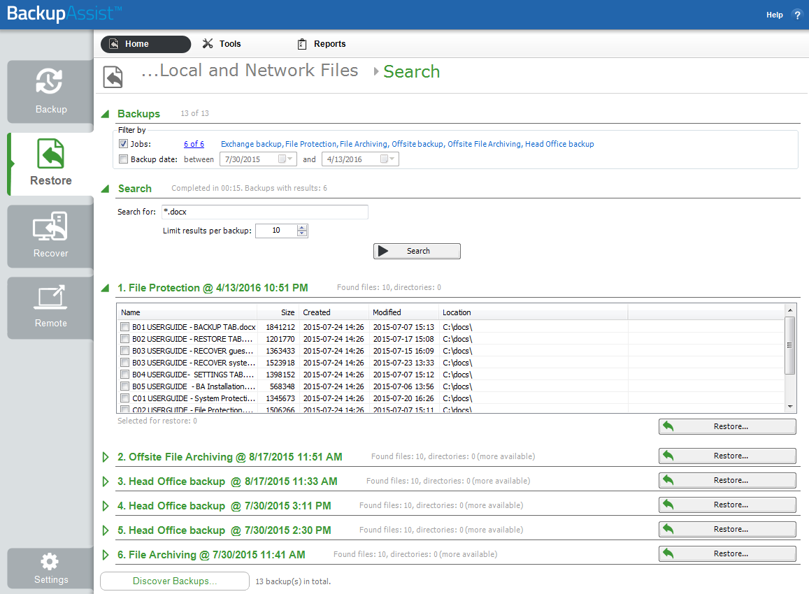Click Restore for Head Office 11:33 AM
809x594 pixels.
tap(727, 480)
